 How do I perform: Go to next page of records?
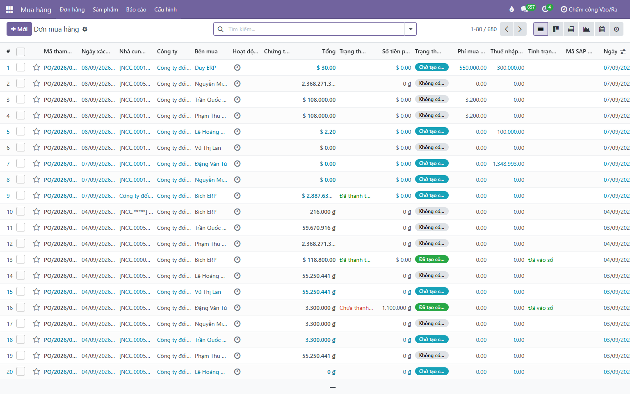(x=520, y=29)
